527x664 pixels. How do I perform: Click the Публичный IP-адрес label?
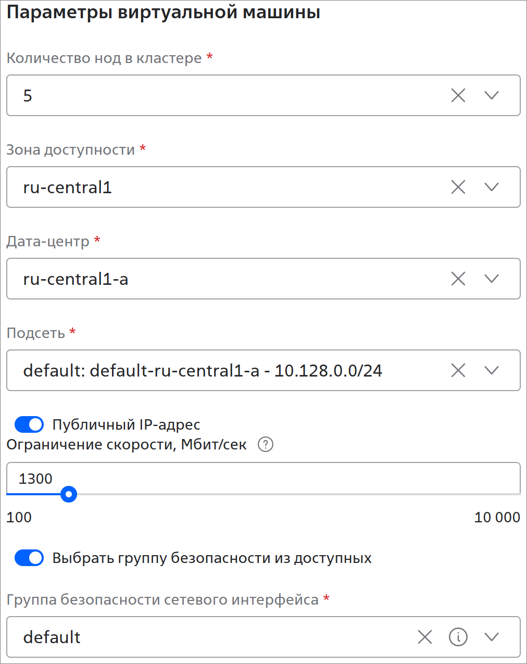126,425
